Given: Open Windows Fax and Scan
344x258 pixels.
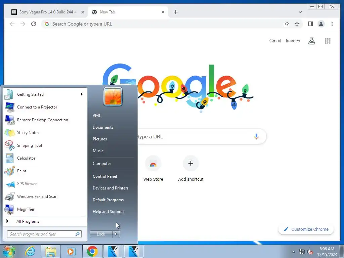Looking at the screenshot, I should pyautogui.click(x=37, y=196).
